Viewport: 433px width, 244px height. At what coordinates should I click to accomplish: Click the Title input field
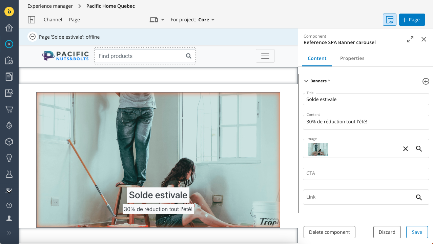pyautogui.click(x=366, y=99)
